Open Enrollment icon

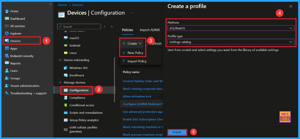click(x=66, y=75)
